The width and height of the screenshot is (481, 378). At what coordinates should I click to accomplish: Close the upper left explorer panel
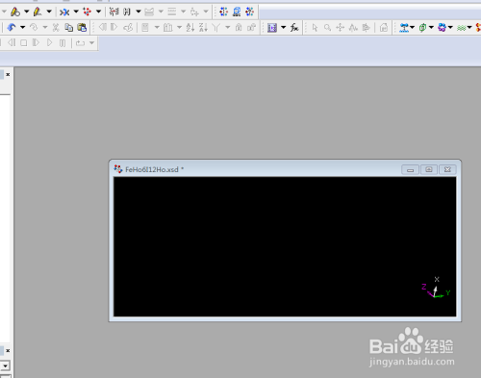tap(8, 74)
